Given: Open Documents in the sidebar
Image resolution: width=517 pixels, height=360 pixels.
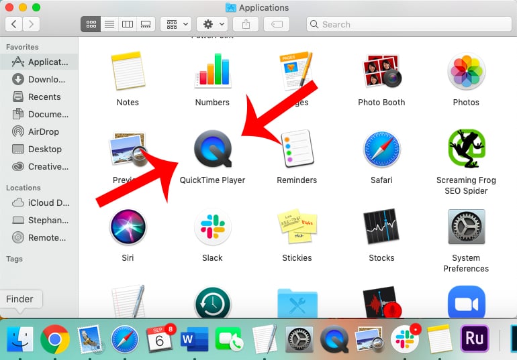Looking at the screenshot, I should coord(39,114).
